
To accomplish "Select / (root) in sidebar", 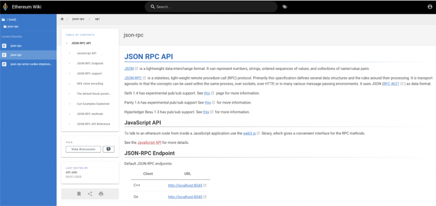I will click(x=11, y=20).
